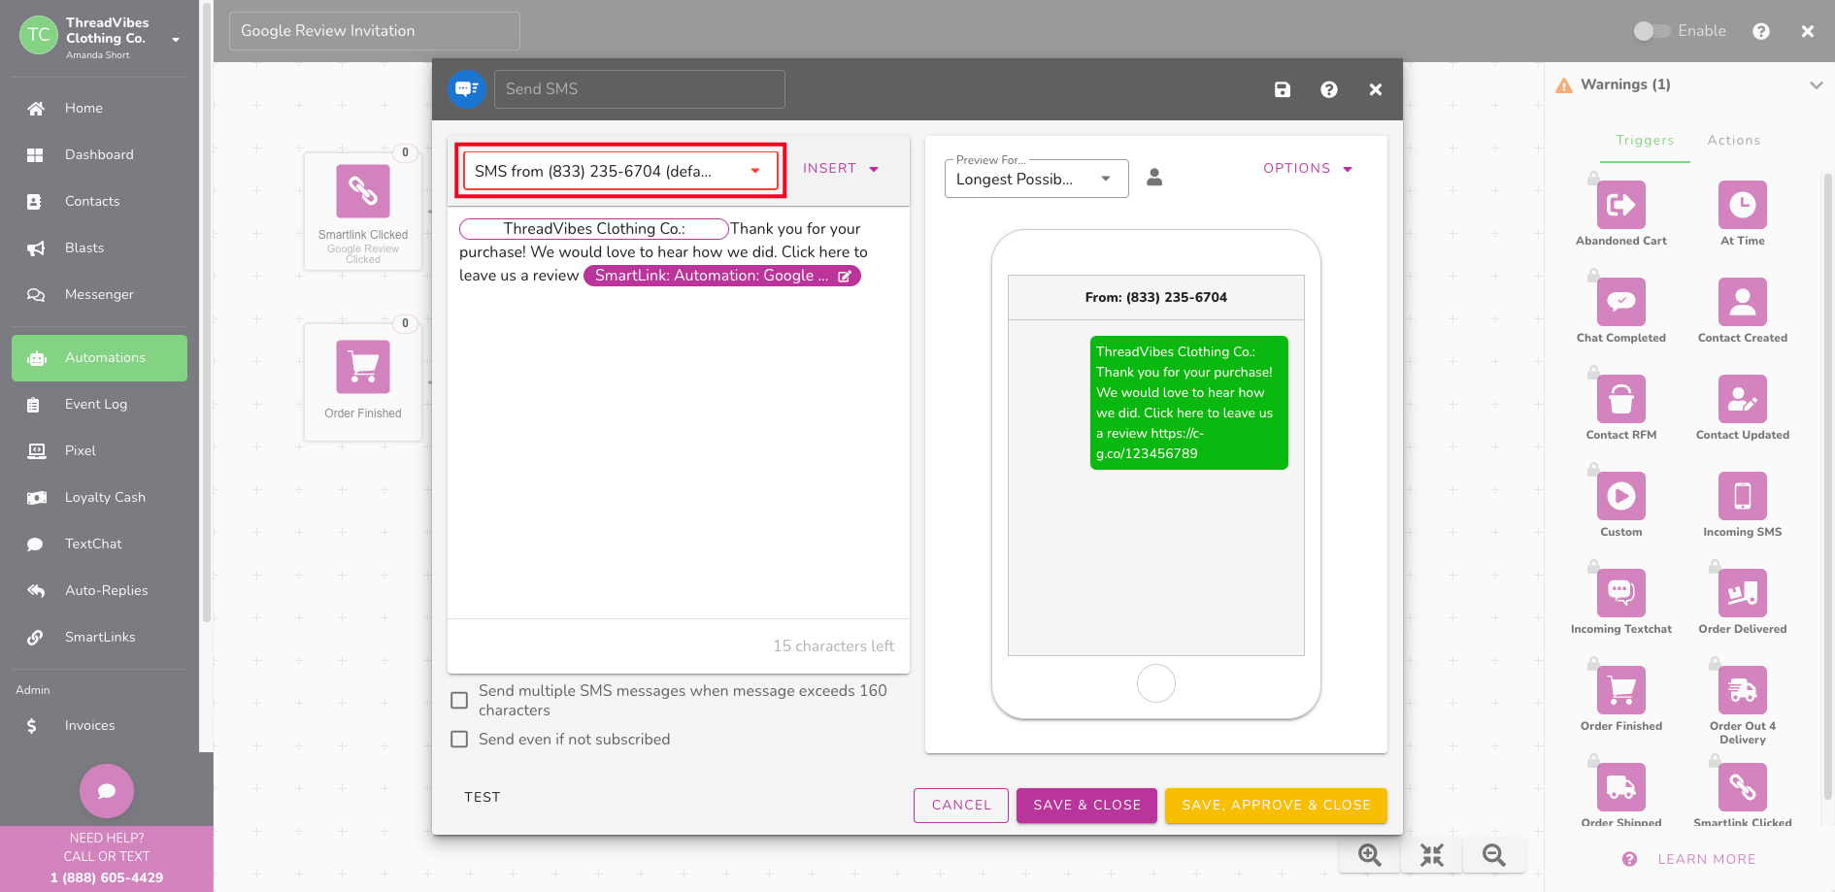Screen dimensions: 1835x892
Task: Call the need help support number
Action: 107,877
